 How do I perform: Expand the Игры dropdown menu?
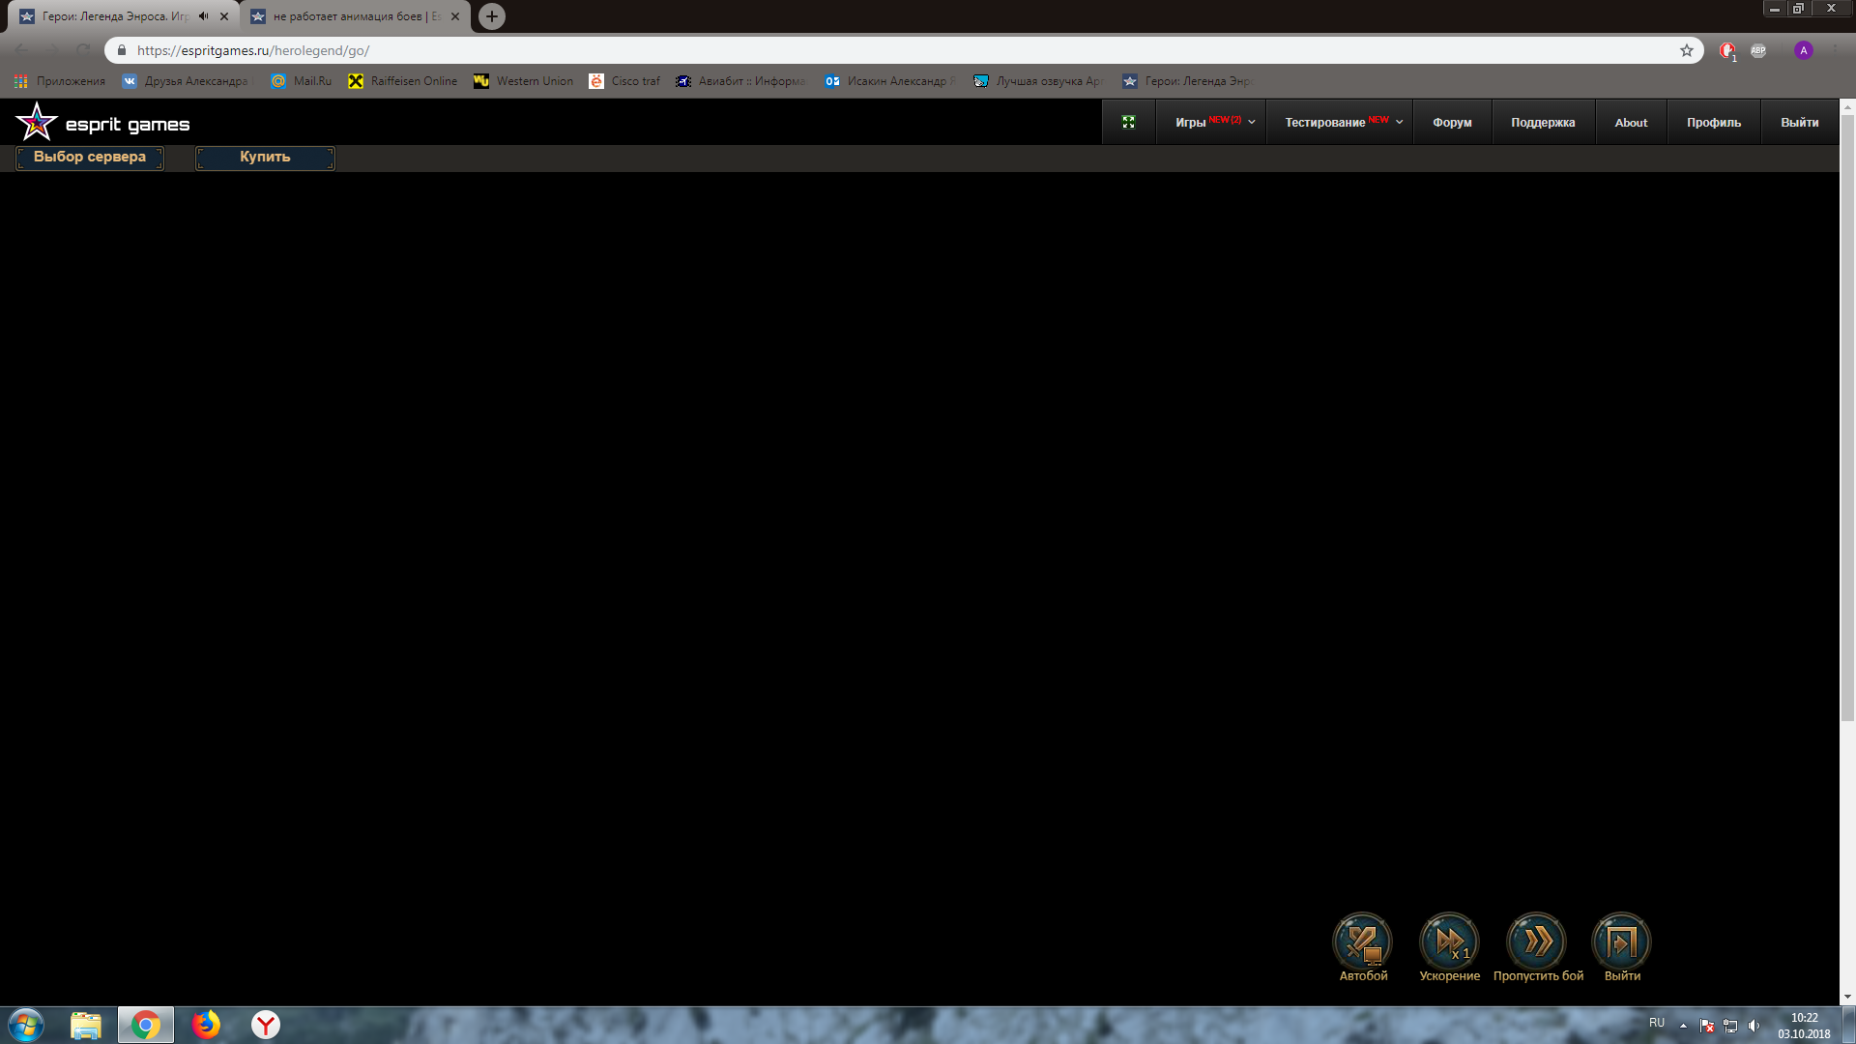1214,122
